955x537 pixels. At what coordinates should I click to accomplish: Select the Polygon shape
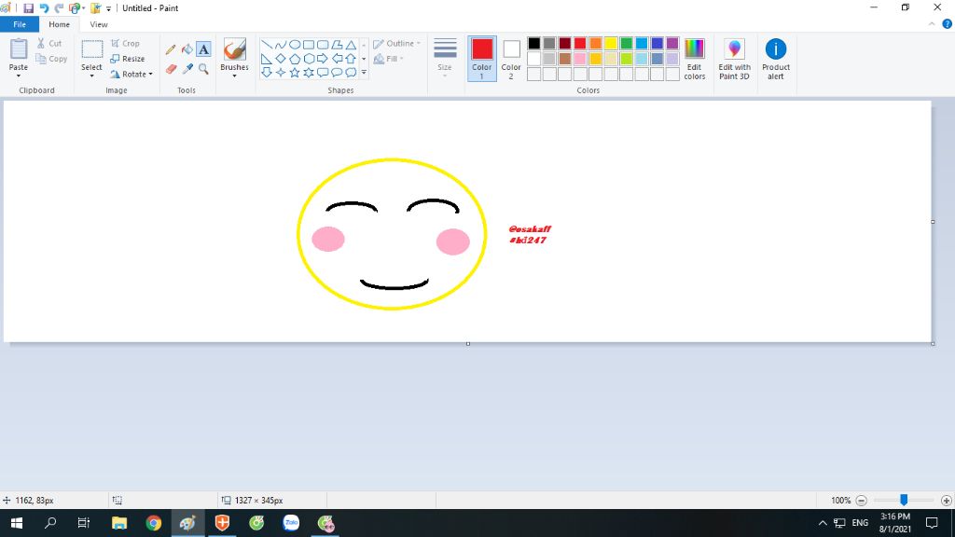(337, 45)
